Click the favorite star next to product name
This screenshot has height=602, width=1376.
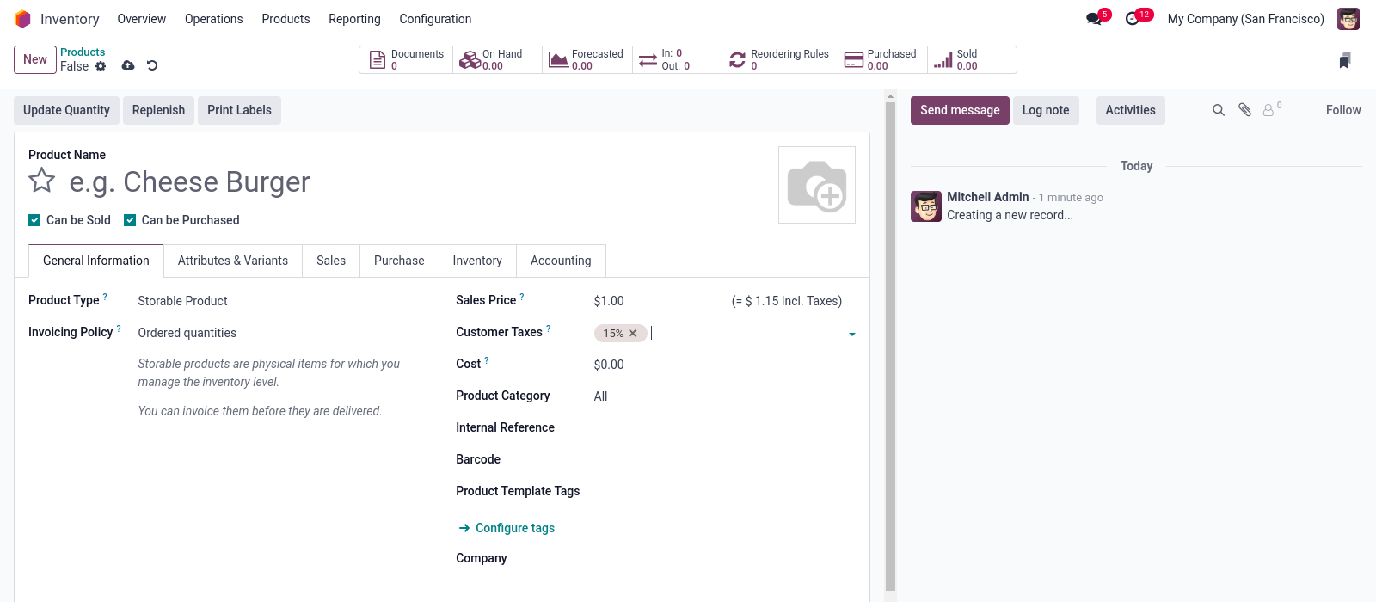coord(41,181)
